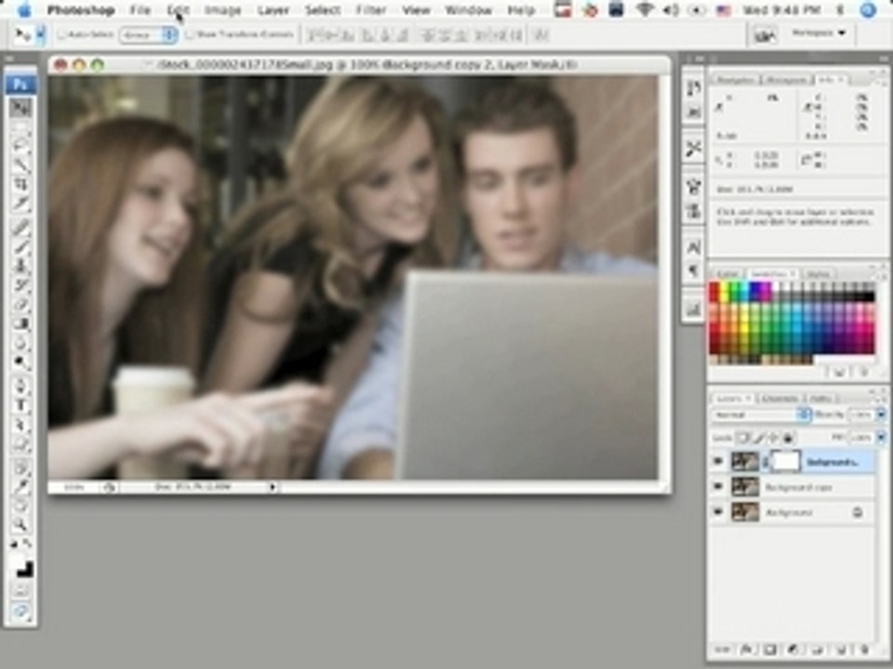This screenshot has height=669, width=893.
Task: Toggle the Auto-Select checkbox
Action: (62, 34)
